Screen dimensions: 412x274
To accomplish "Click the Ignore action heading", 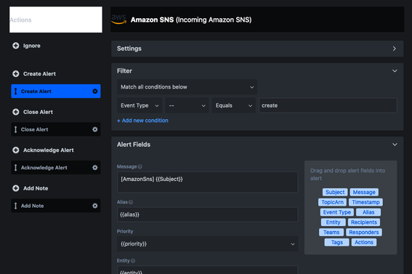I will pos(32,46).
